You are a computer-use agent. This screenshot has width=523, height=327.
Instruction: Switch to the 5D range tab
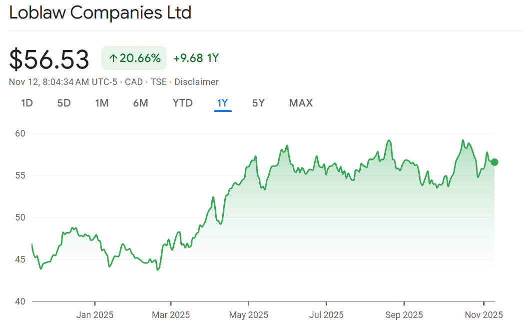coord(64,103)
